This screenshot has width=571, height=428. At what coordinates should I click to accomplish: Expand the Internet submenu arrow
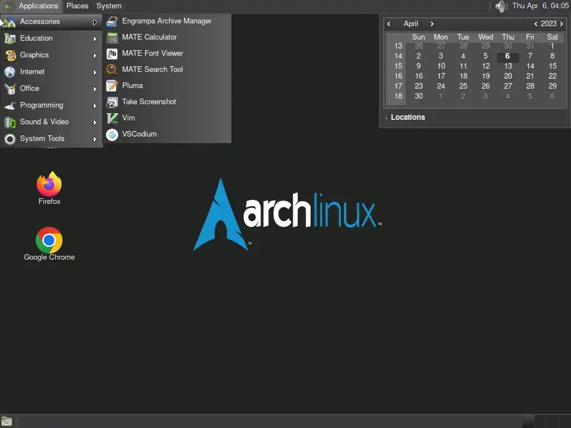95,72
